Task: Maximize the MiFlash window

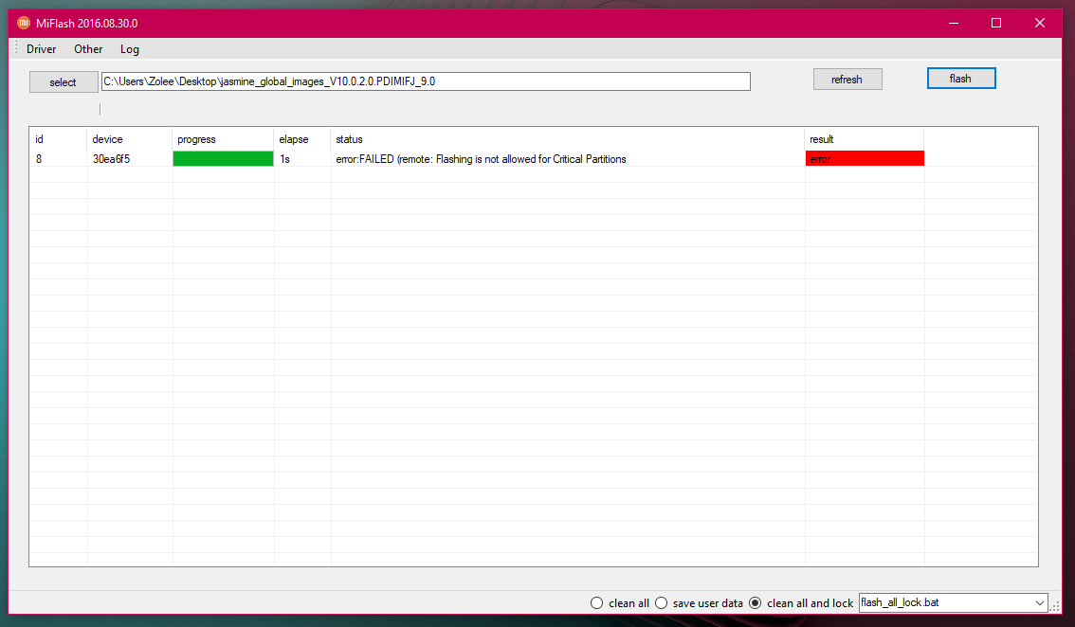Action: [x=996, y=24]
